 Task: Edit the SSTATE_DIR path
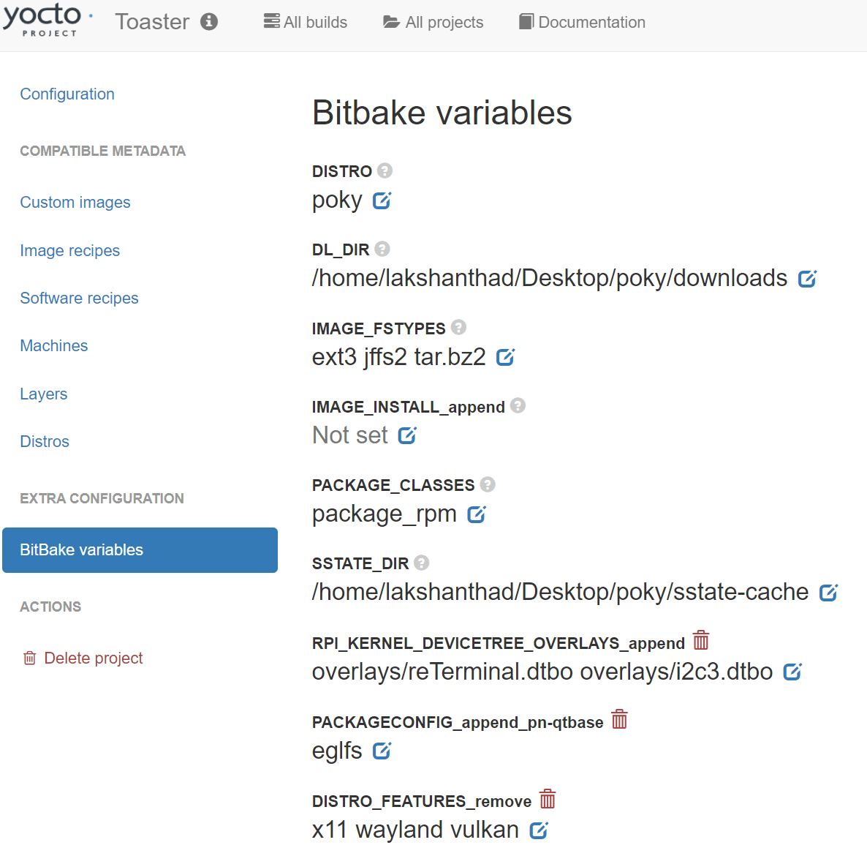pos(829,592)
